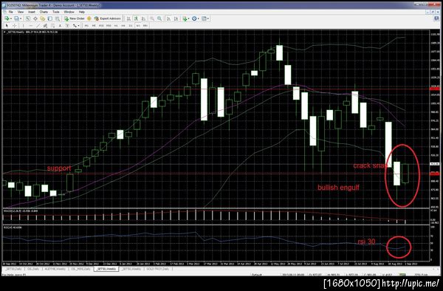
Task: Open the Window menu
Action: (x=69, y=12)
